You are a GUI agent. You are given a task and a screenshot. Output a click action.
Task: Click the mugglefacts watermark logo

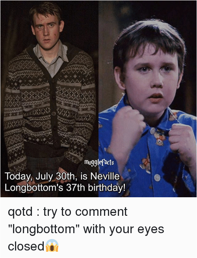click(x=99, y=162)
